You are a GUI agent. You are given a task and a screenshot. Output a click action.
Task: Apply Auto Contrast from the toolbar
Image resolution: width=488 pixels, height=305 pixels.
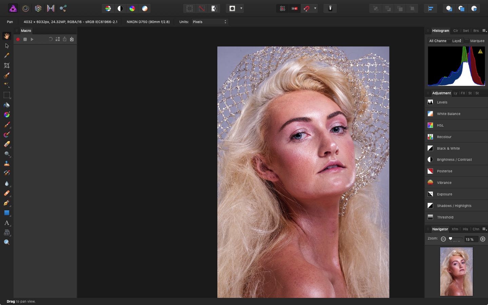pos(120,8)
